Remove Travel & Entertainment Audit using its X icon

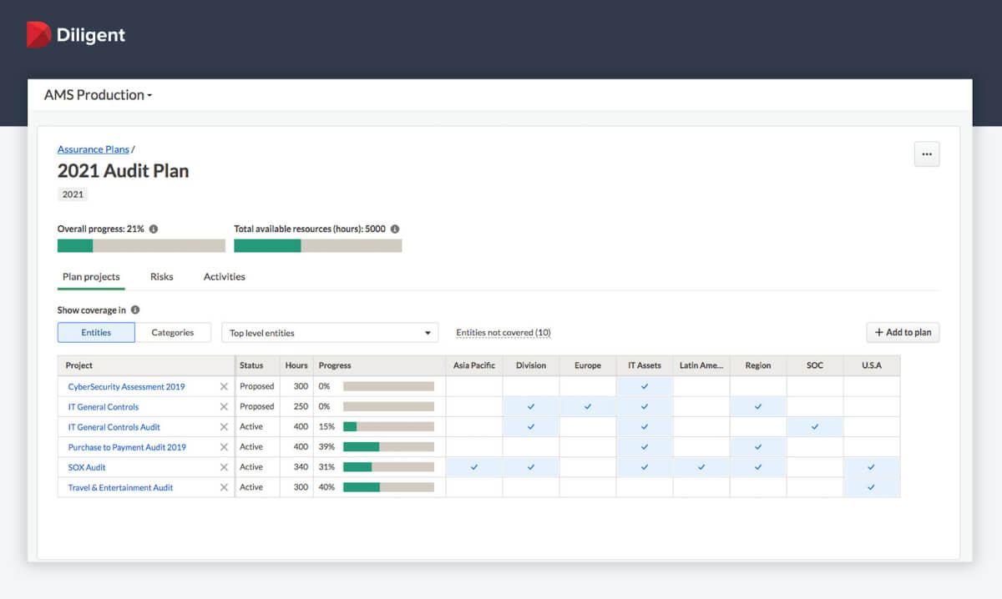(x=224, y=486)
